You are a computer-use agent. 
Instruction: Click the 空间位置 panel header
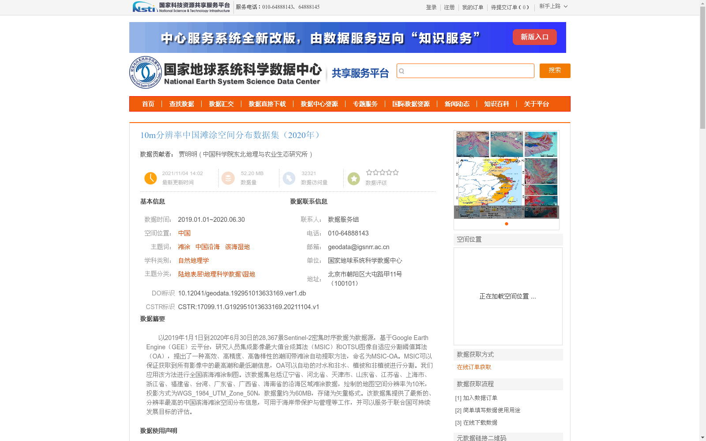508,239
